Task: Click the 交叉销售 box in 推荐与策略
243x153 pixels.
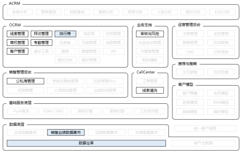Action: (189, 72)
